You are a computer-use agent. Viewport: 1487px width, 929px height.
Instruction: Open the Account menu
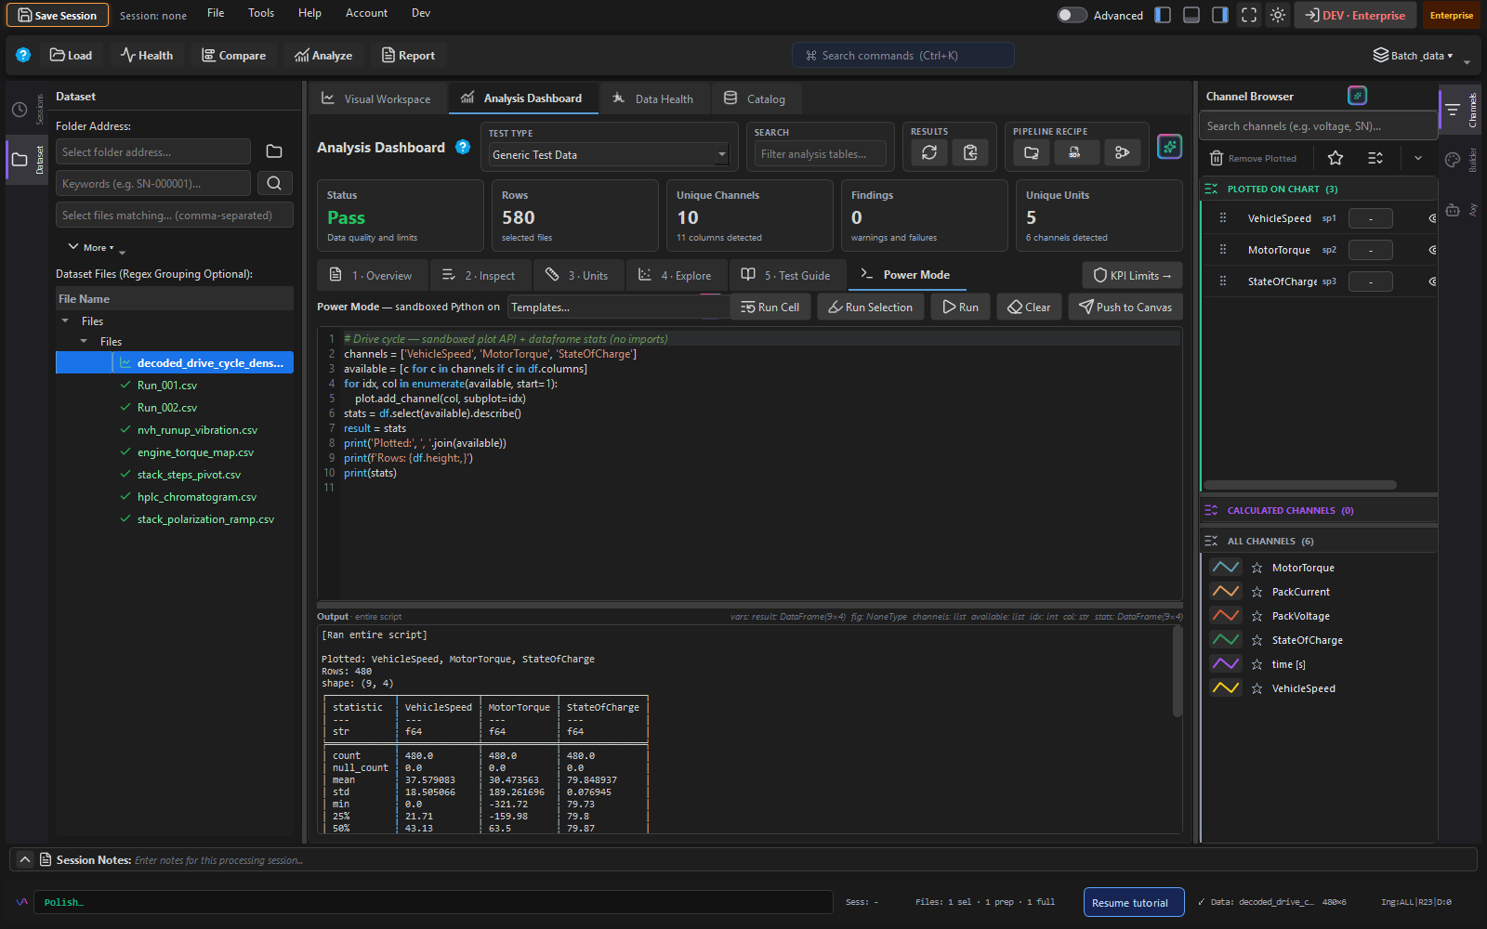(366, 13)
